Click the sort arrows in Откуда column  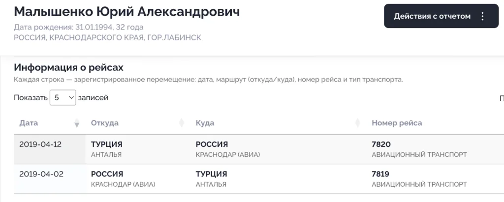coord(181,123)
